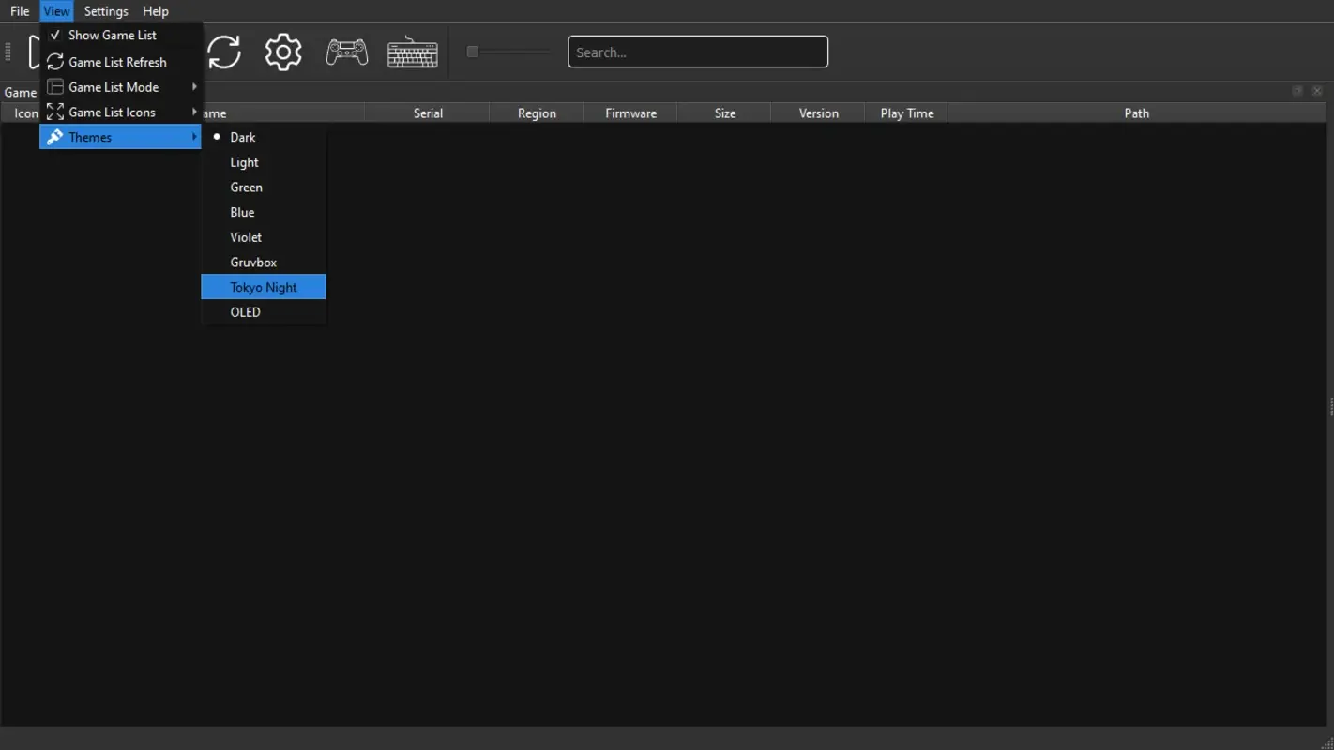This screenshot has height=750, width=1334.
Task: Open the Settings menu
Action: (105, 10)
